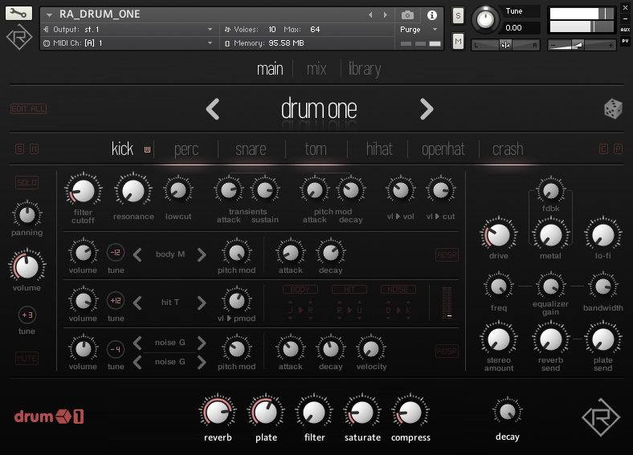Screen dimensions: 633x455
Task: Adjust the header volume slider
Action: (x=582, y=45)
